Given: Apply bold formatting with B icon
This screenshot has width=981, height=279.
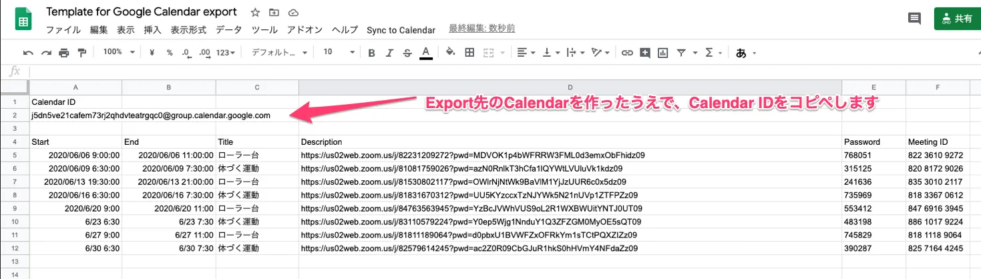Looking at the screenshot, I should coord(371,53).
